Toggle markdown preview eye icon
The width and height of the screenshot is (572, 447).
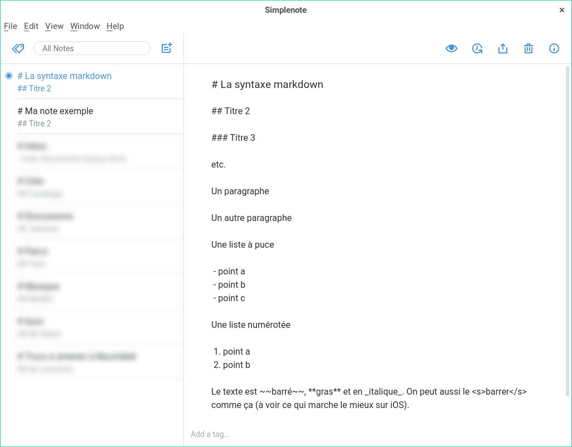tap(452, 48)
